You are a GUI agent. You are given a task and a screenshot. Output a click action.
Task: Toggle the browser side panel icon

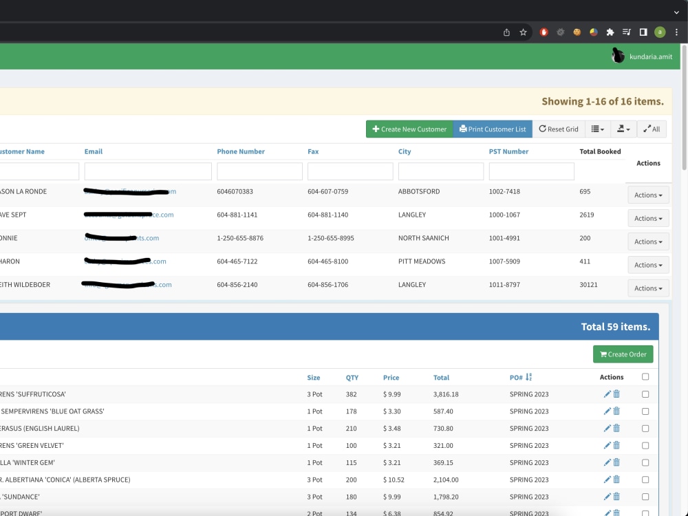(643, 32)
